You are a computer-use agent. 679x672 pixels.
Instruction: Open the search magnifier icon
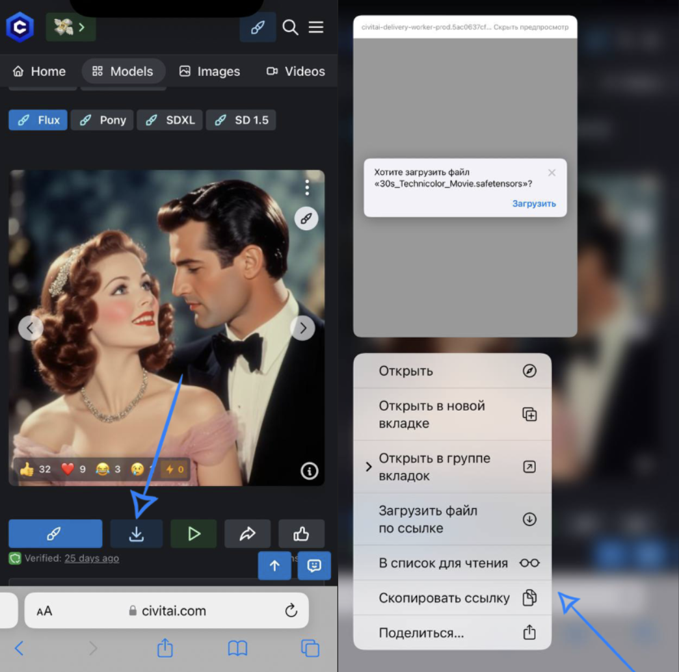(290, 27)
